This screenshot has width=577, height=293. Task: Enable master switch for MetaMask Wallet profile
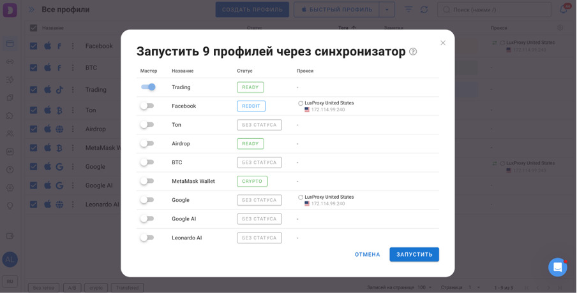pos(147,181)
